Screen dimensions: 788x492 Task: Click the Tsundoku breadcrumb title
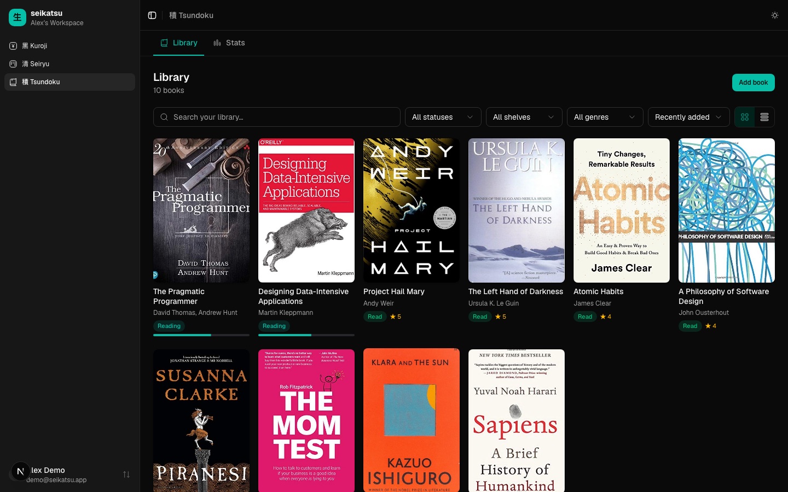tap(192, 15)
